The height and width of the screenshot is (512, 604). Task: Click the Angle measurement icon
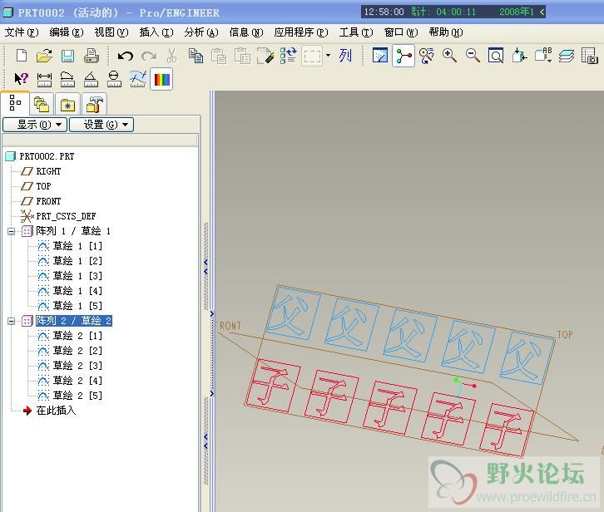(x=91, y=79)
